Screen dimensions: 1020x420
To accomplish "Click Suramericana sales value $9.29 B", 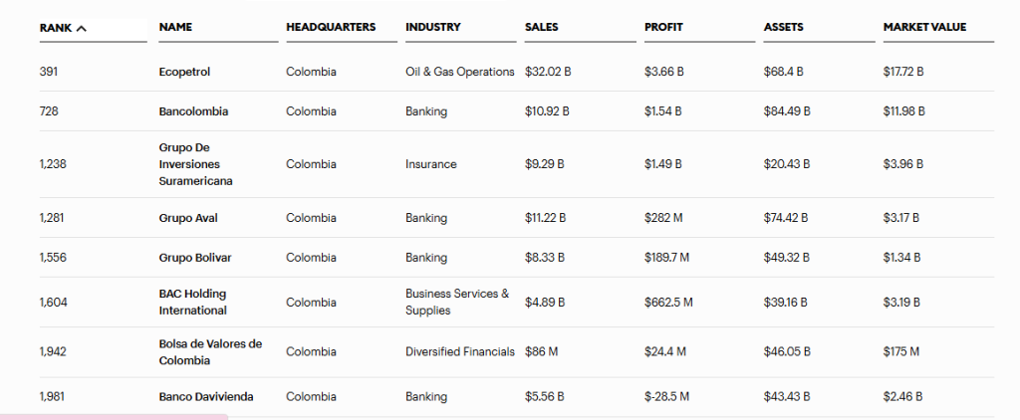I will [545, 164].
